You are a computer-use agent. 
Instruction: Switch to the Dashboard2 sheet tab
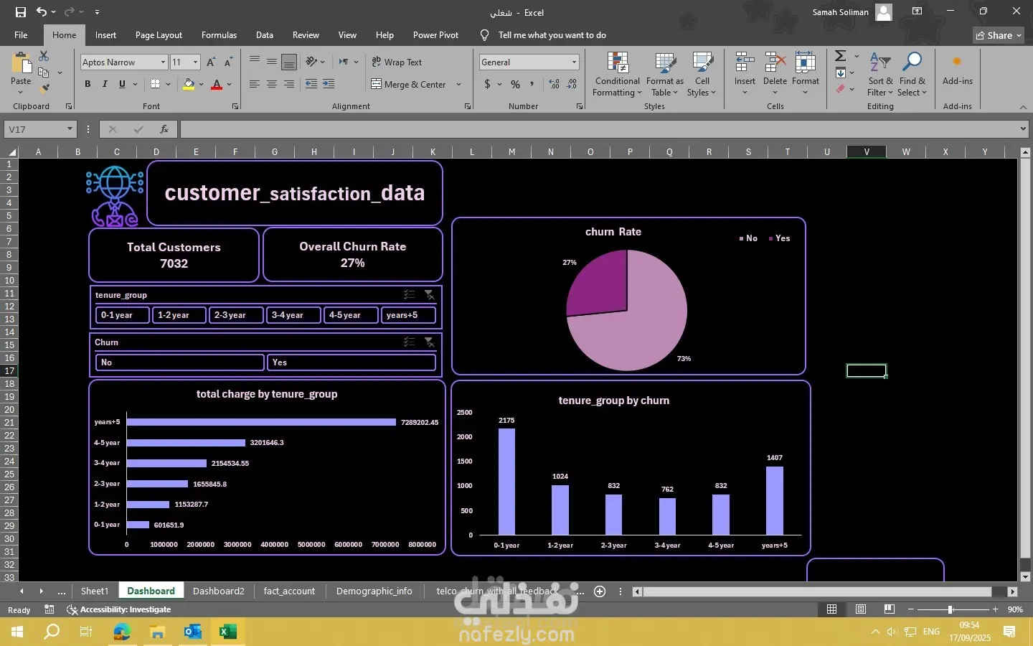tap(218, 591)
